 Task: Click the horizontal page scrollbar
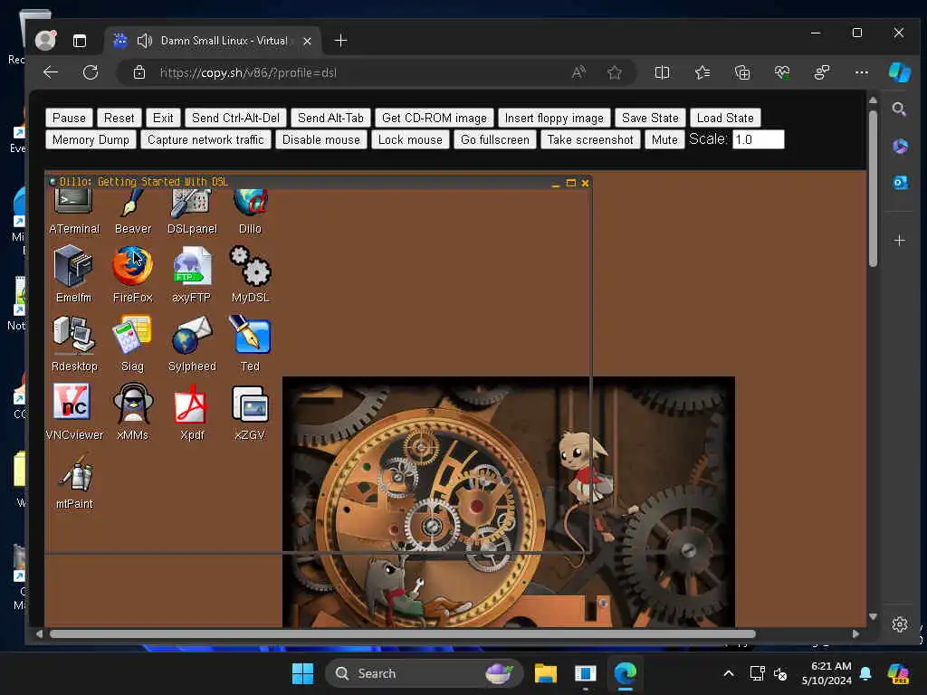[402, 634]
